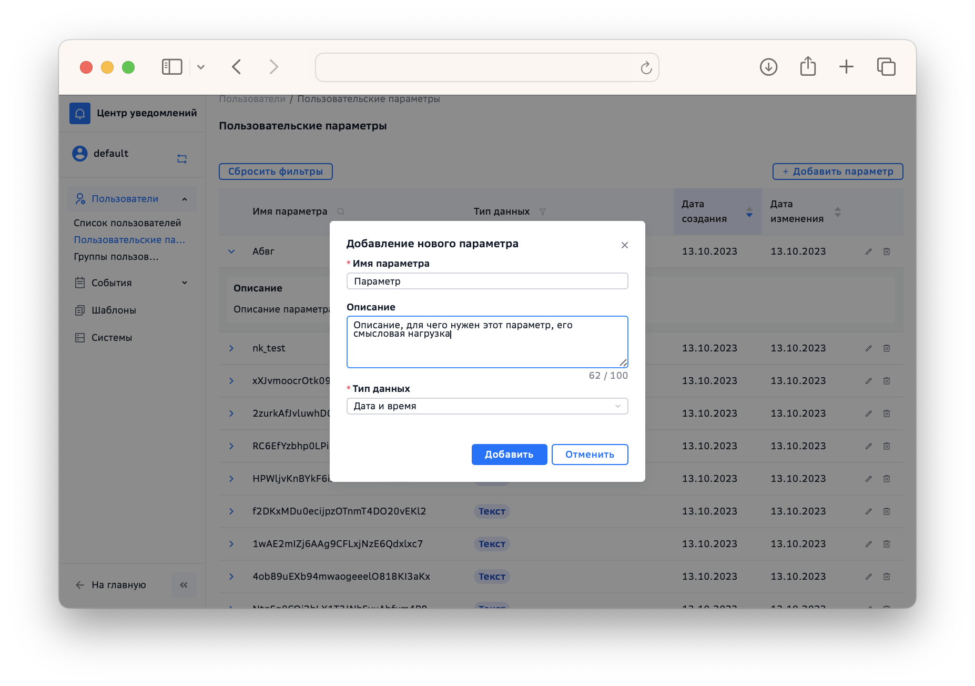Click the edit pencil for Абвг row
The height and width of the screenshot is (686, 975).
[x=869, y=251]
